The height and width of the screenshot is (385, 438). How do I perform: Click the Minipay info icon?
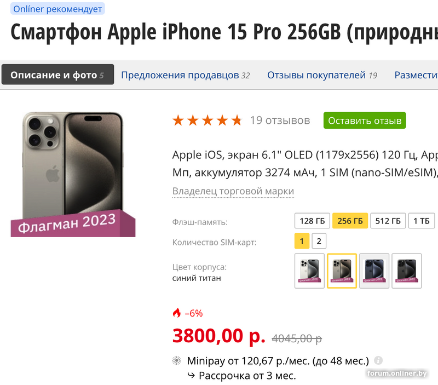(378, 360)
